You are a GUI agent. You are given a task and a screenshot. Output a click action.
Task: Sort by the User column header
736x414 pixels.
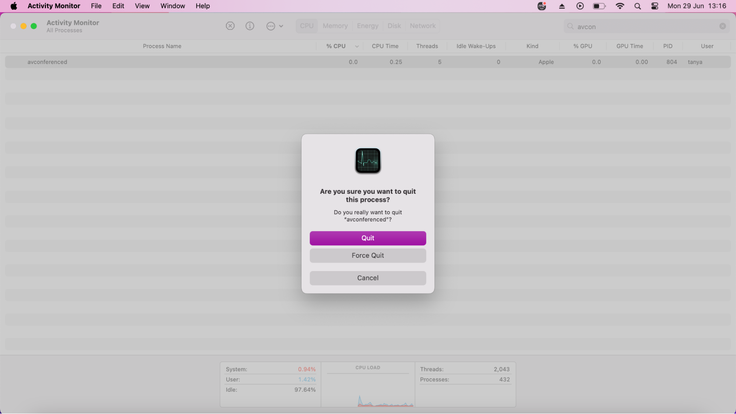click(707, 46)
